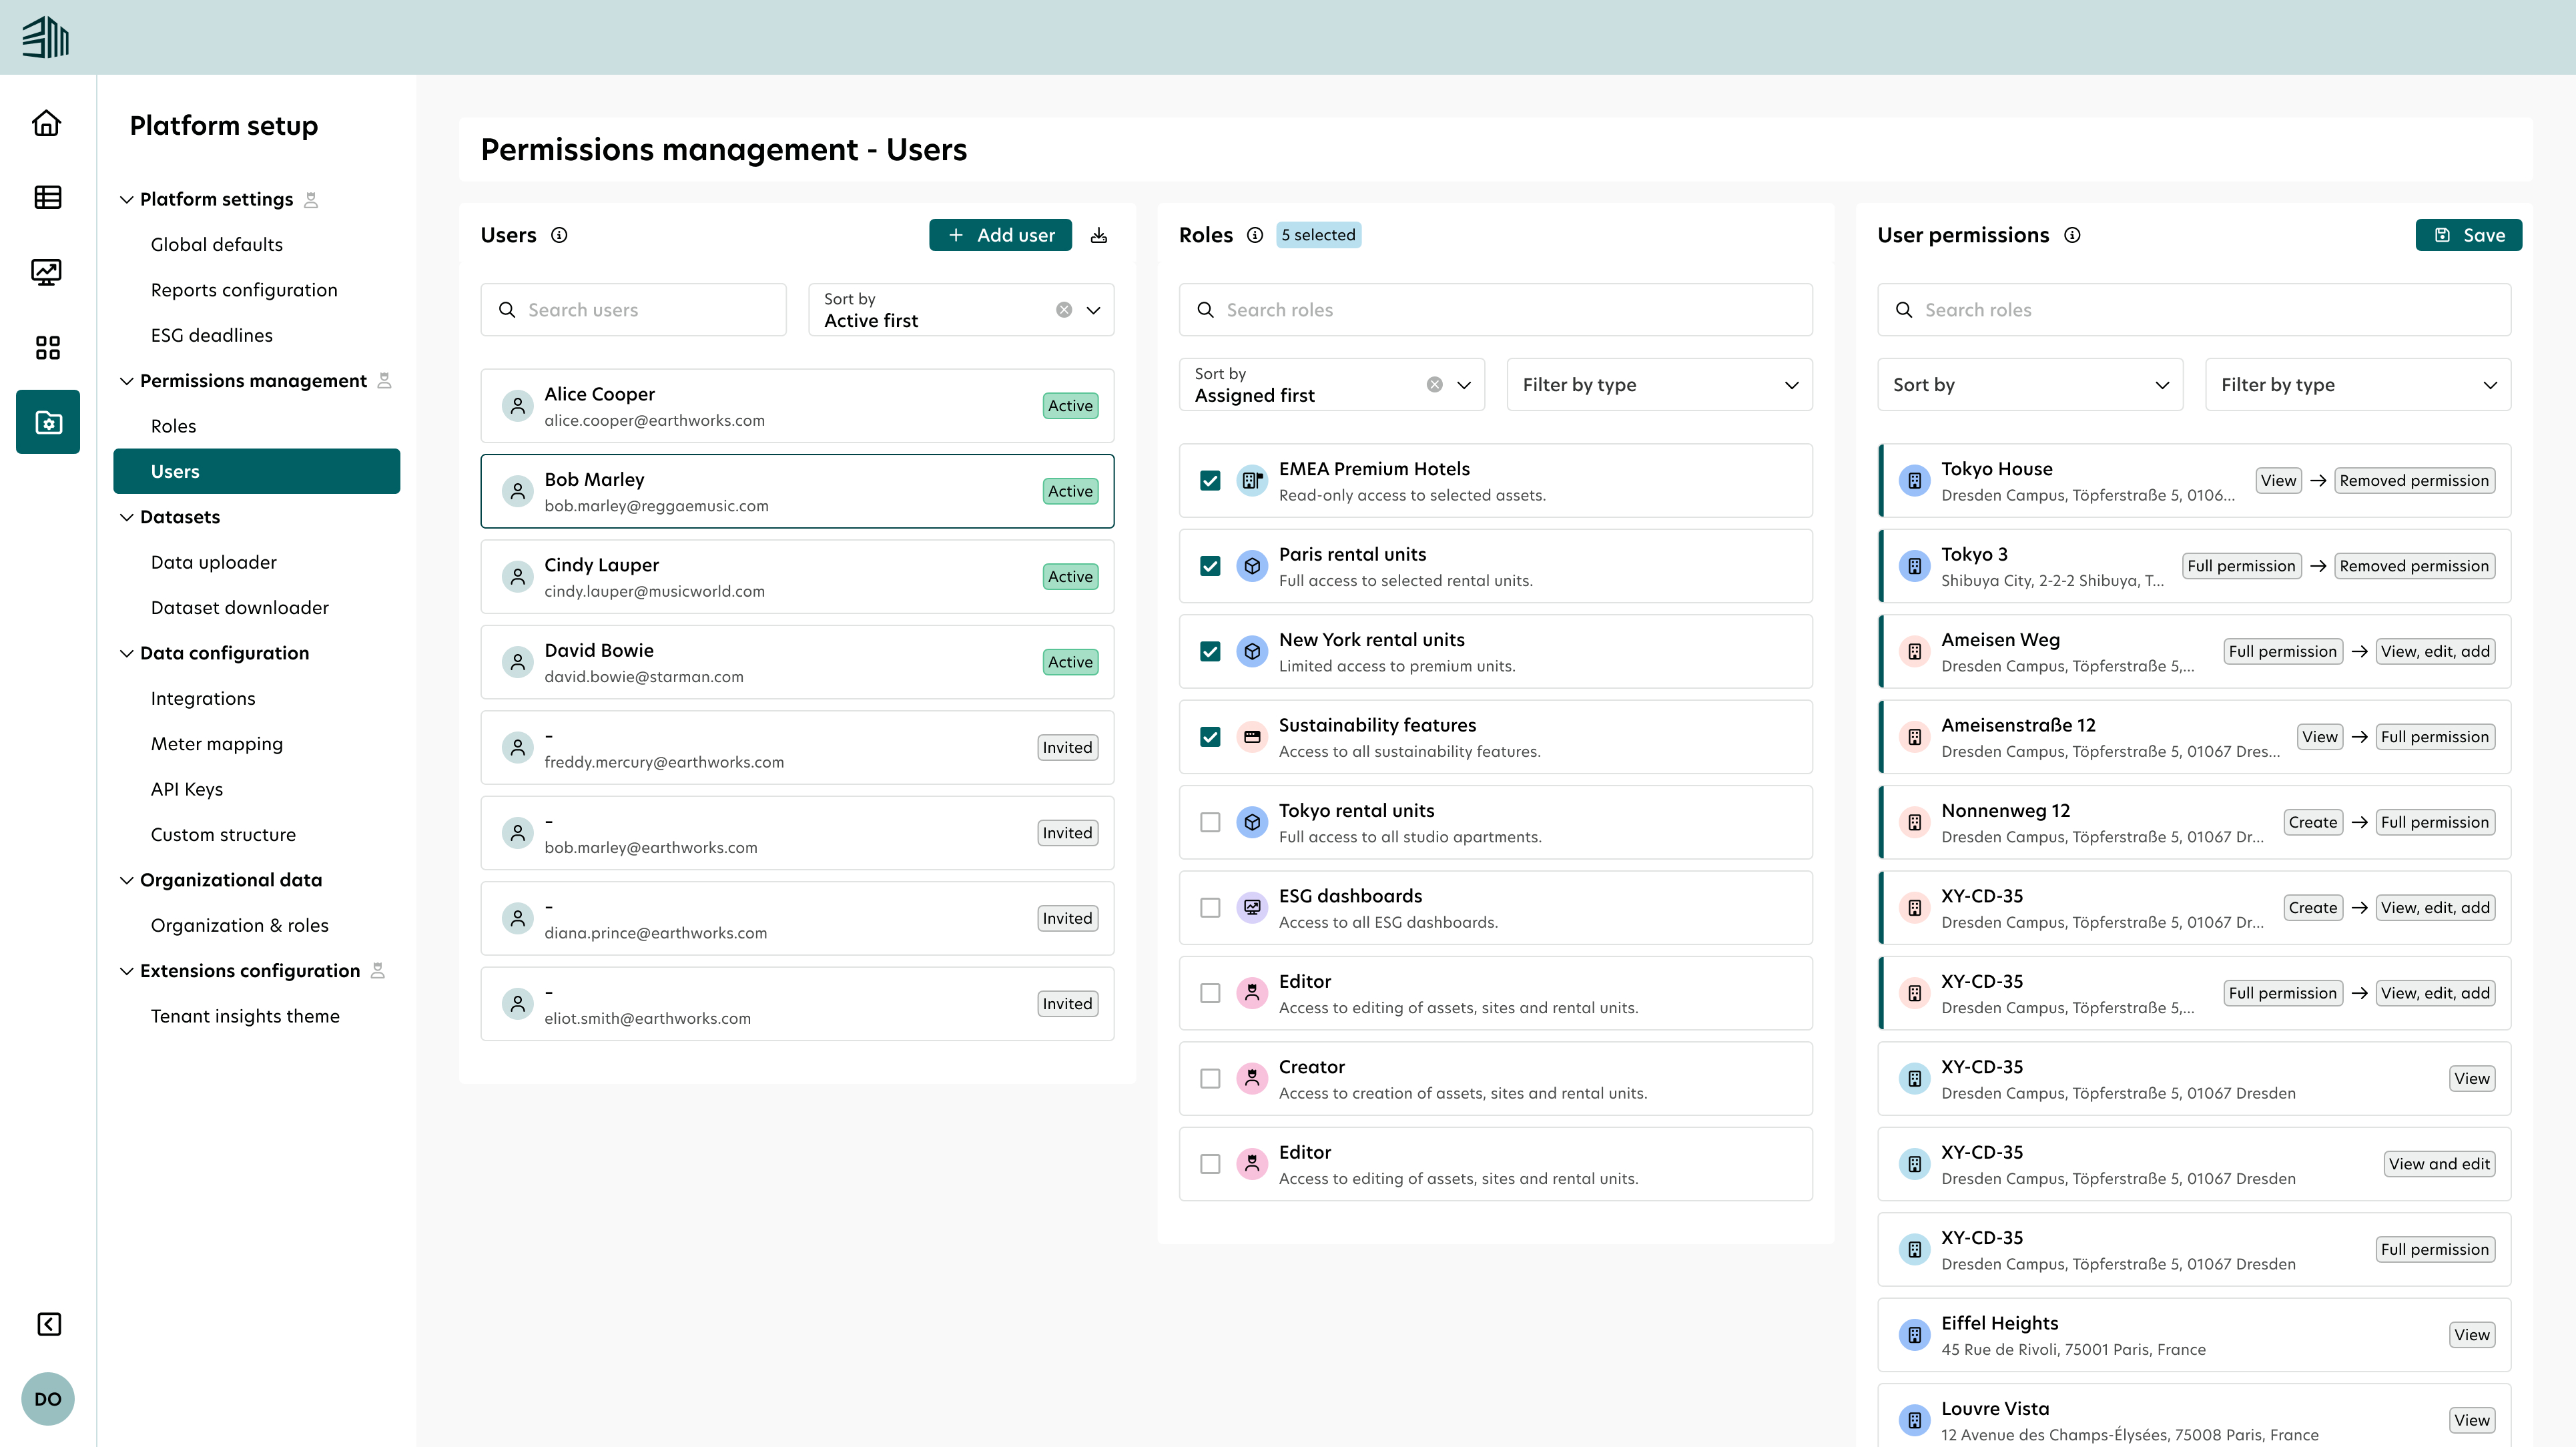The image size is (2576, 1447).
Task: Click the Sustainability features role icon
Action: [x=1252, y=737]
